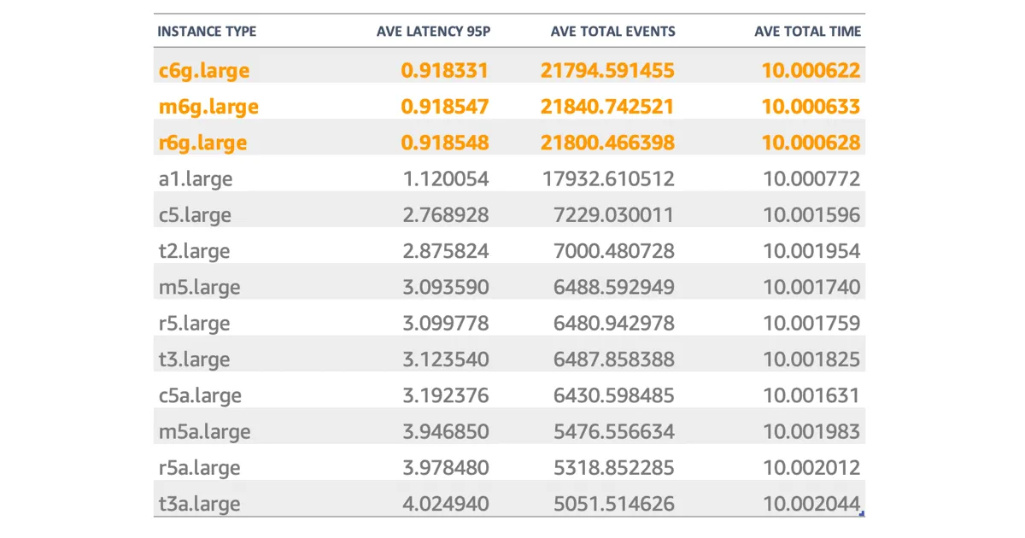Screen dimensions: 1025x538
Task: Click total events value 7000.480728
Action: (x=614, y=250)
